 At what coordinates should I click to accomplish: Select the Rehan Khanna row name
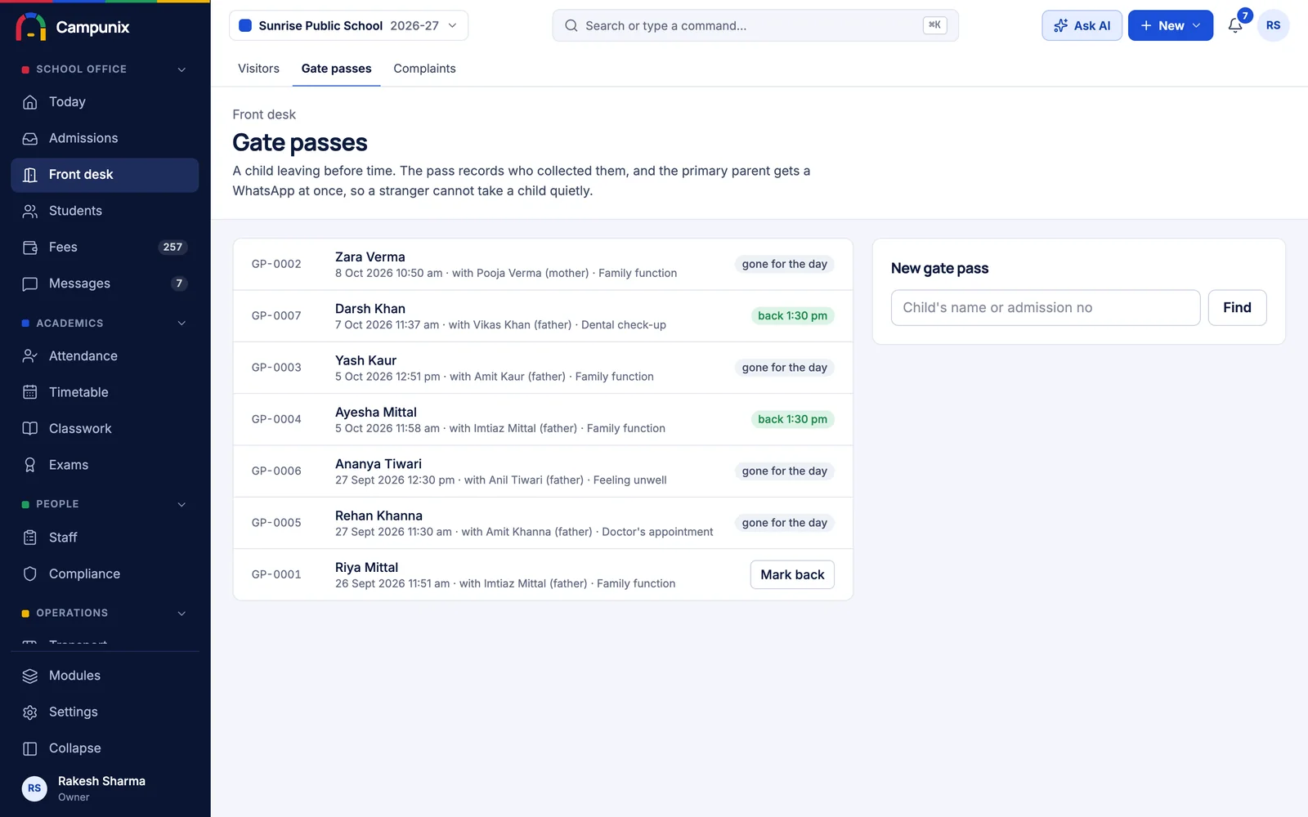pos(379,516)
